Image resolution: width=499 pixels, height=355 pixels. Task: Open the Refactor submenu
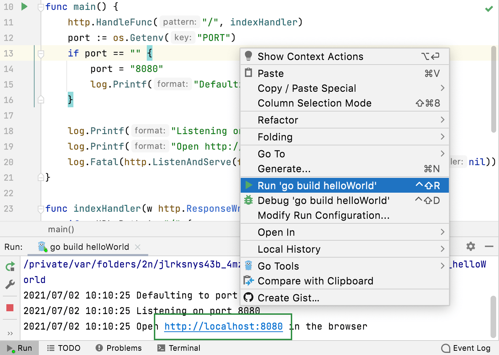(278, 120)
